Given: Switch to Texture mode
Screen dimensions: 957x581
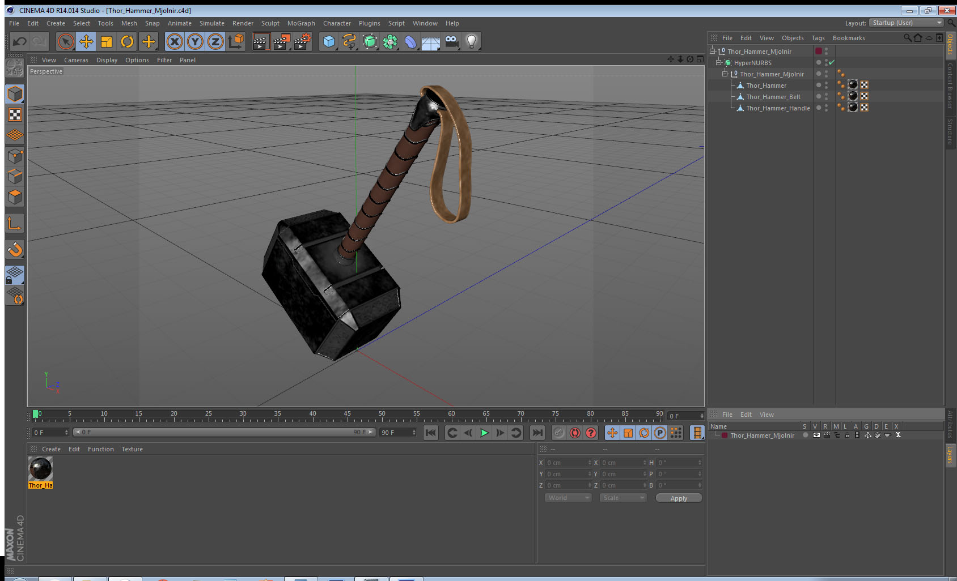Looking at the screenshot, I should point(15,115).
